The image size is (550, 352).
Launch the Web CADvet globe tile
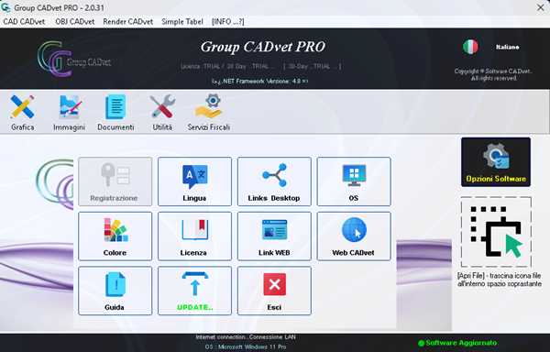[354, 236]
